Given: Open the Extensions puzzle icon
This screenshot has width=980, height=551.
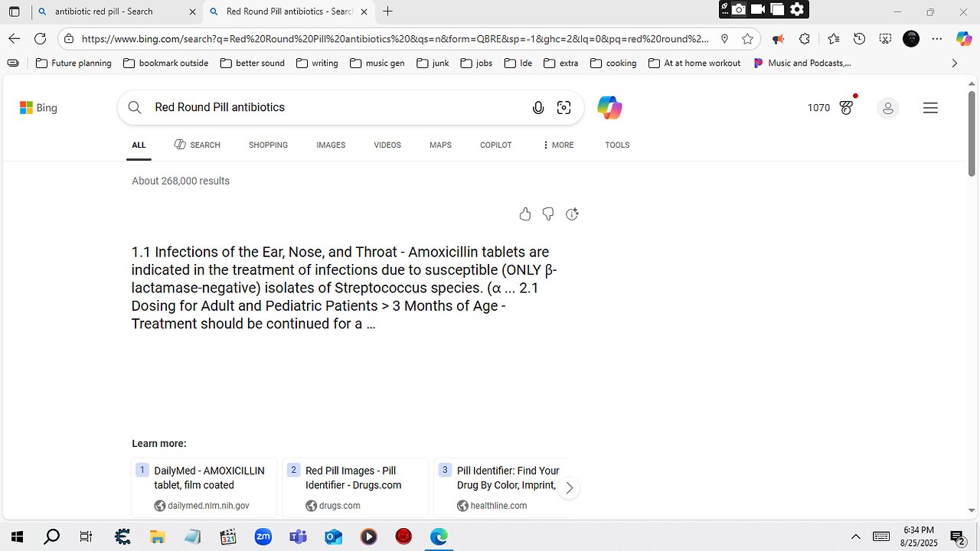Looking at the screenshot, I should (x=805, y=39).
